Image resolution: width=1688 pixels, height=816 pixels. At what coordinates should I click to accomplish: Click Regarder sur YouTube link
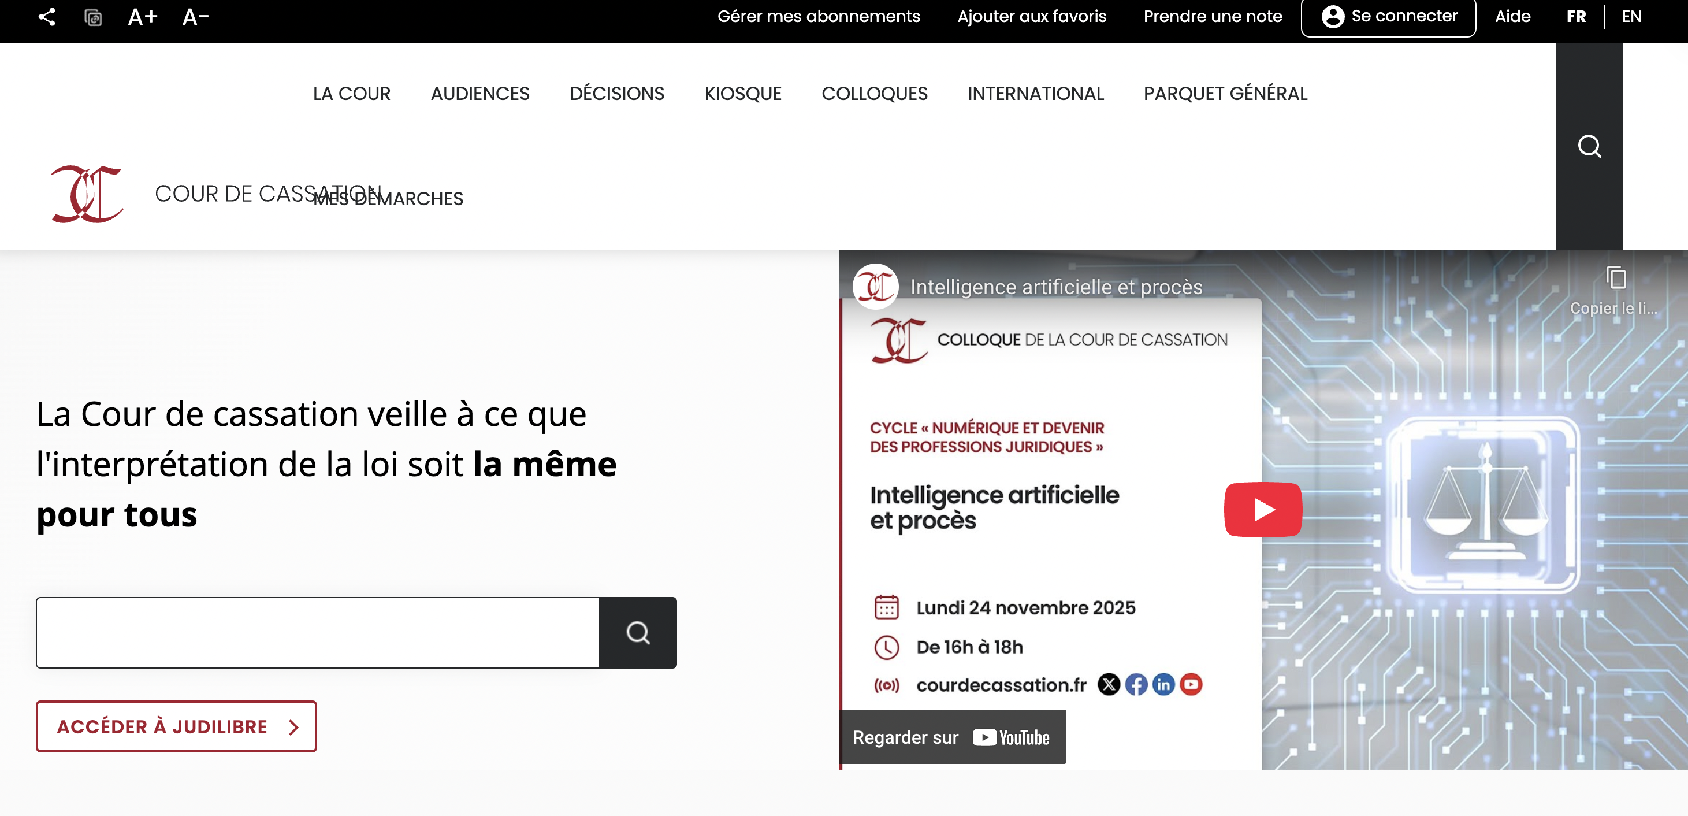click(952, 737)
